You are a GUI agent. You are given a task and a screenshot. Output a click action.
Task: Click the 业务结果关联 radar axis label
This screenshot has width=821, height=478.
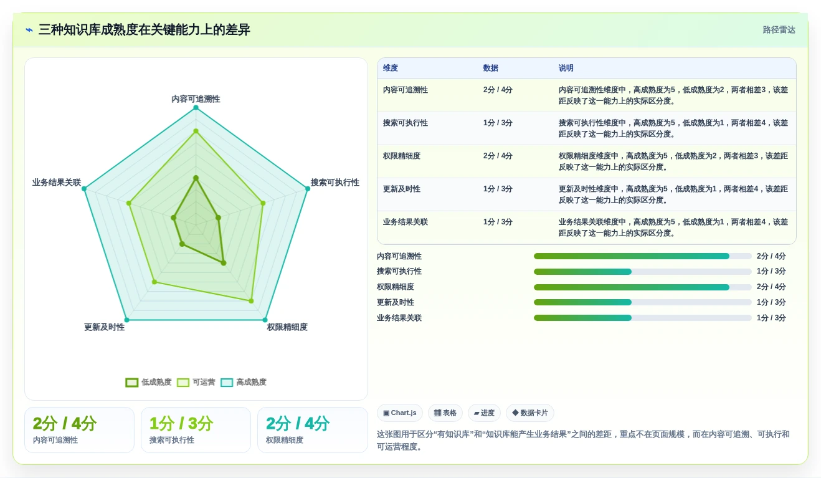57,183
